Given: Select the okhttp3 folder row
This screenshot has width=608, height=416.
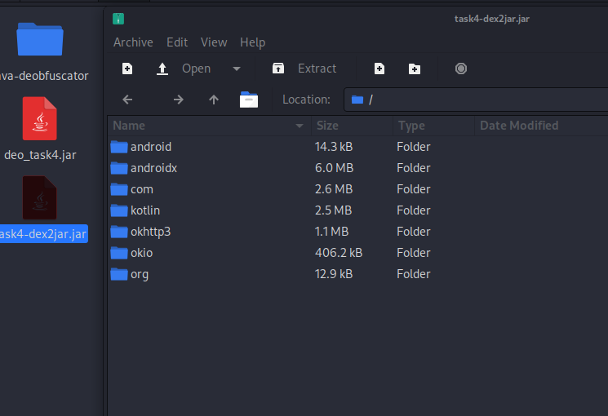Looking at the screenshot, I should (x=357, y=232).
